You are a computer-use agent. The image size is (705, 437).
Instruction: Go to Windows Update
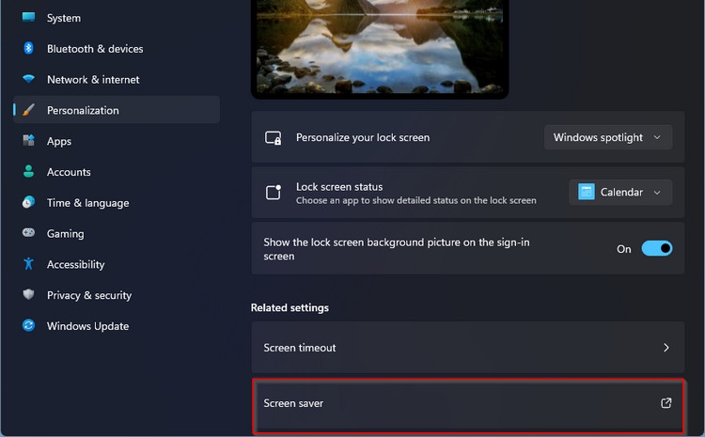[x=117, y=325]
